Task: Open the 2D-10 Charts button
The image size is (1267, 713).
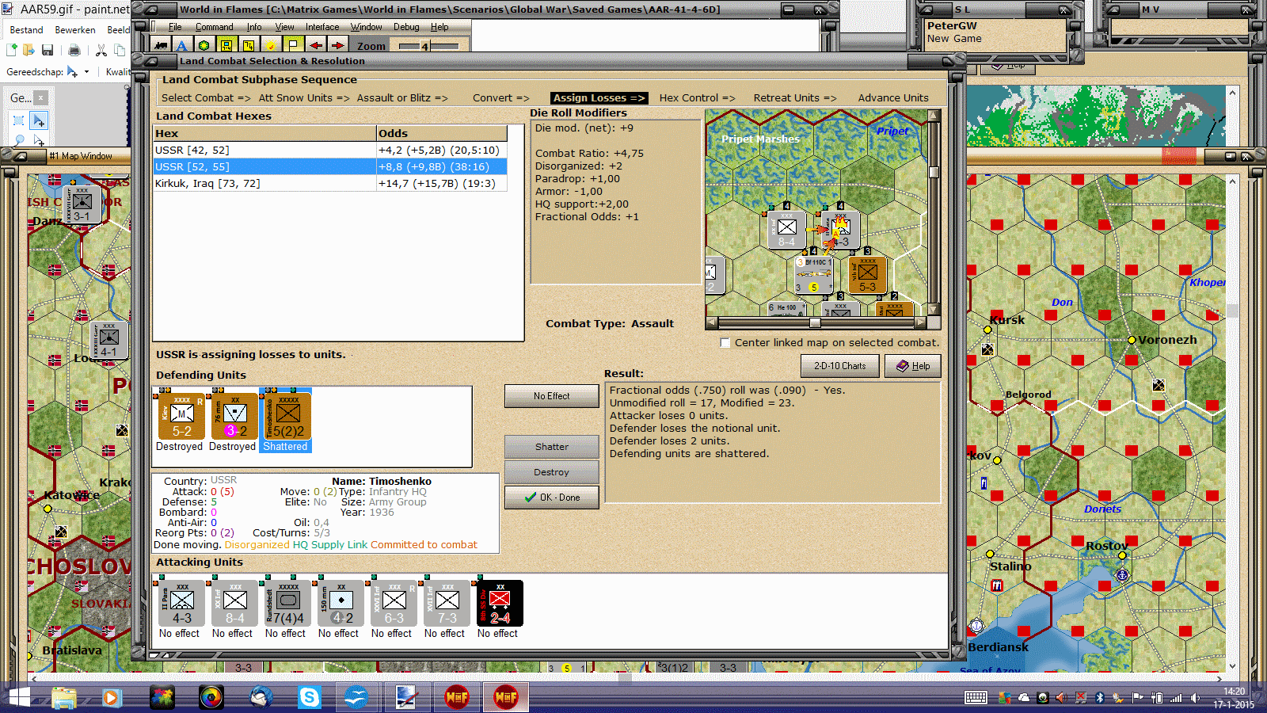Action: coord(839,366)
